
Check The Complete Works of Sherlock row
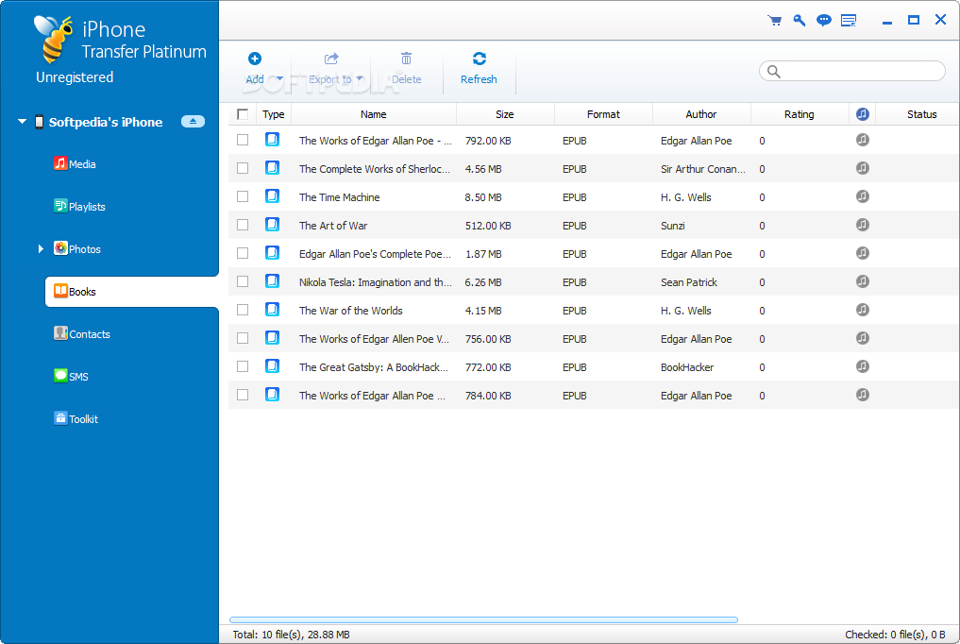pos(243,168)
